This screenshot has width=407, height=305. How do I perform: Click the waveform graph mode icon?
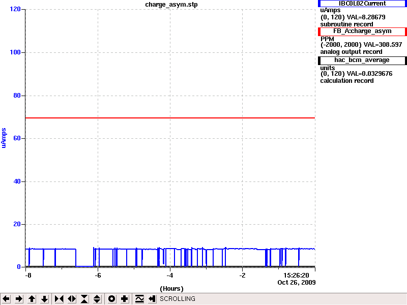pyautogui.click(x=139, y=299)
